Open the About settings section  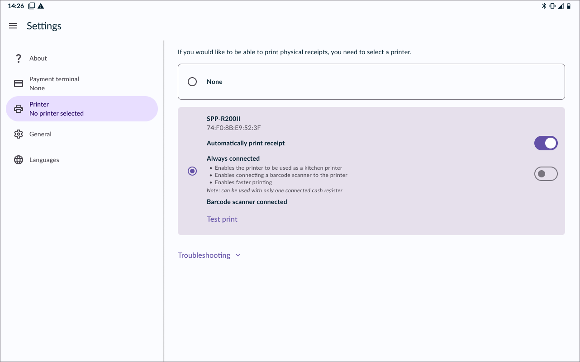pos(82,58)
